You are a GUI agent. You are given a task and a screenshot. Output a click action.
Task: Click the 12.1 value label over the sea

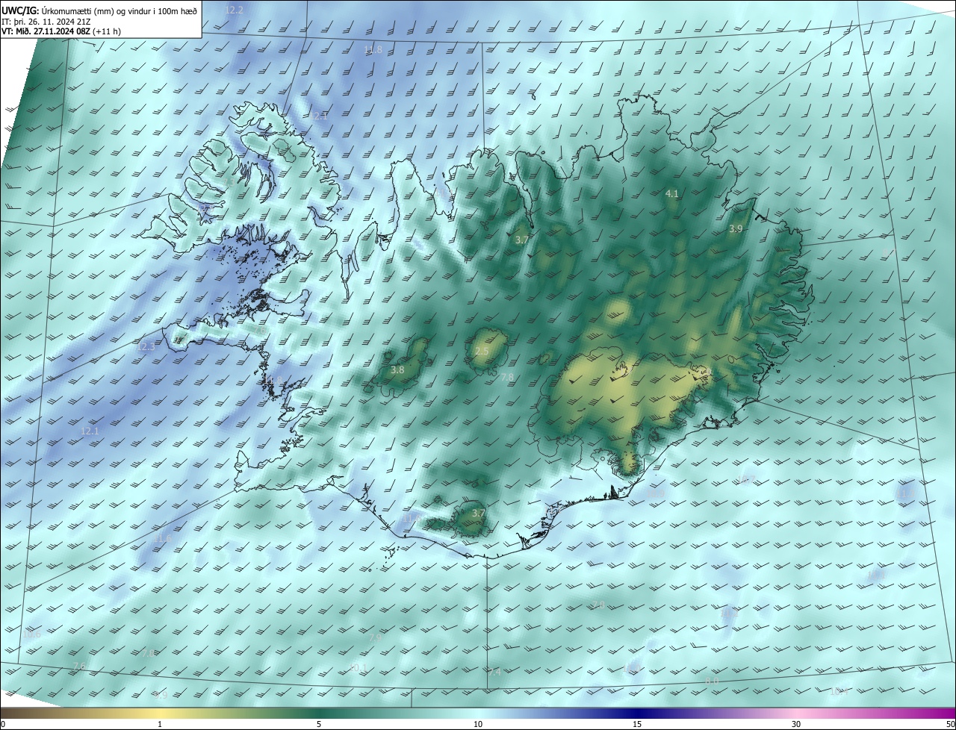coord(89,431)
